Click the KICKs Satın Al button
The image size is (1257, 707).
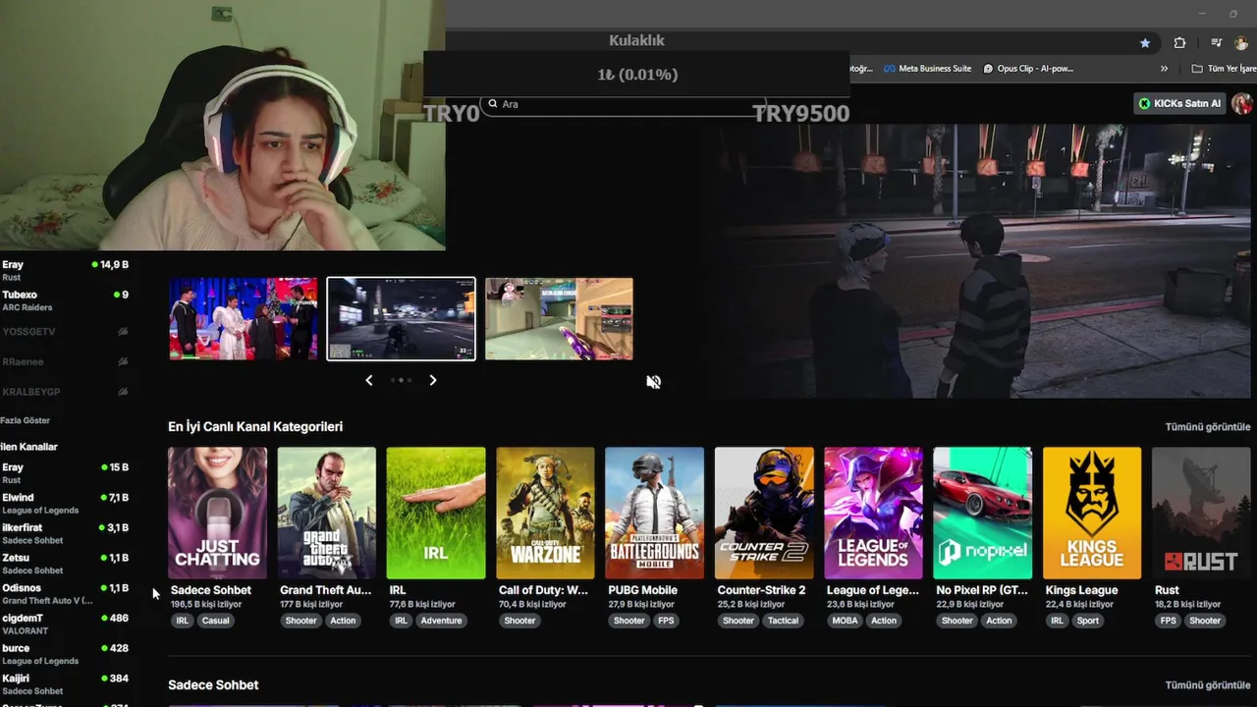pyautogui.click(x=1179, y=103)
